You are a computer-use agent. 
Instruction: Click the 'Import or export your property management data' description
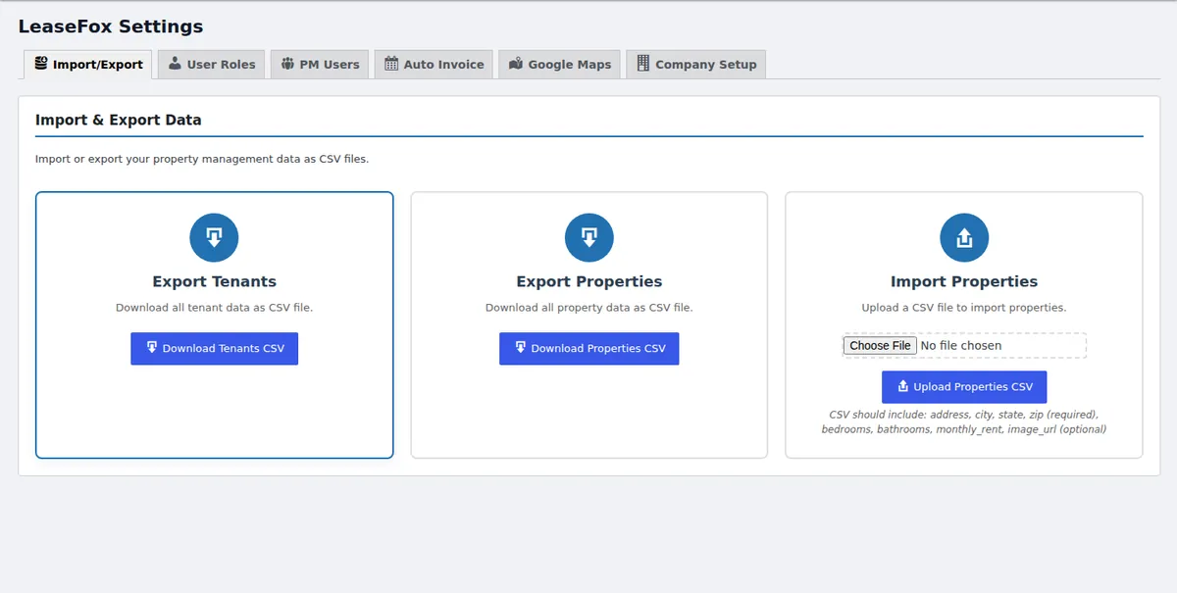[202, 158]
